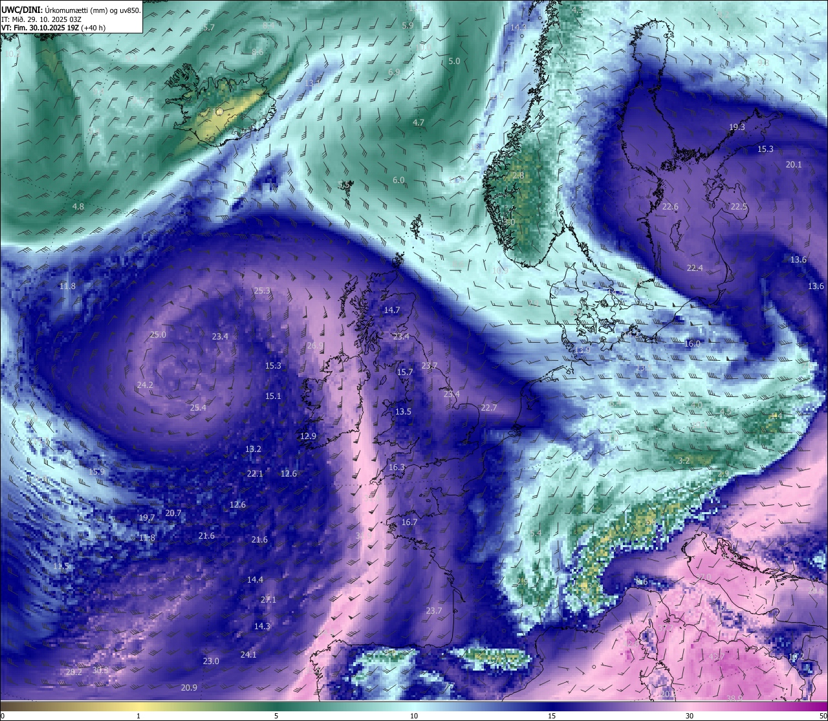Click the UWC/DINI Úrkomumætti title text

[x=71, y=10]
